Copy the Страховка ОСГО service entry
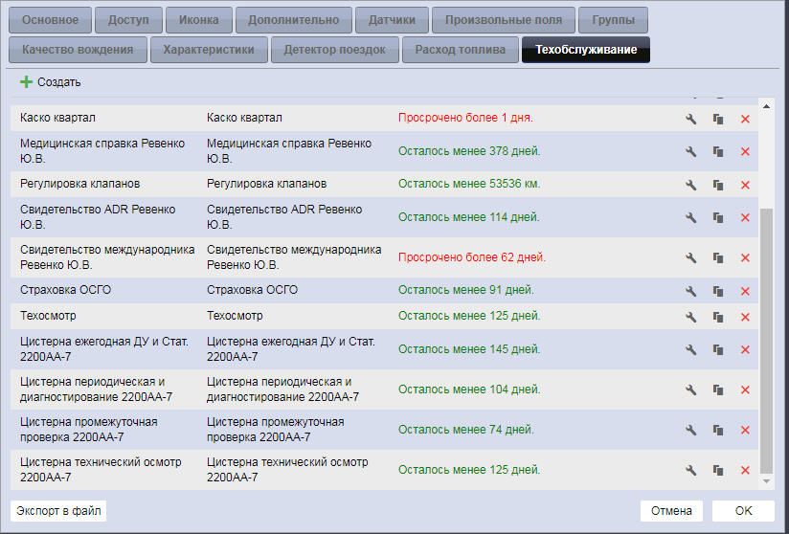 click(x=717, y=291)
